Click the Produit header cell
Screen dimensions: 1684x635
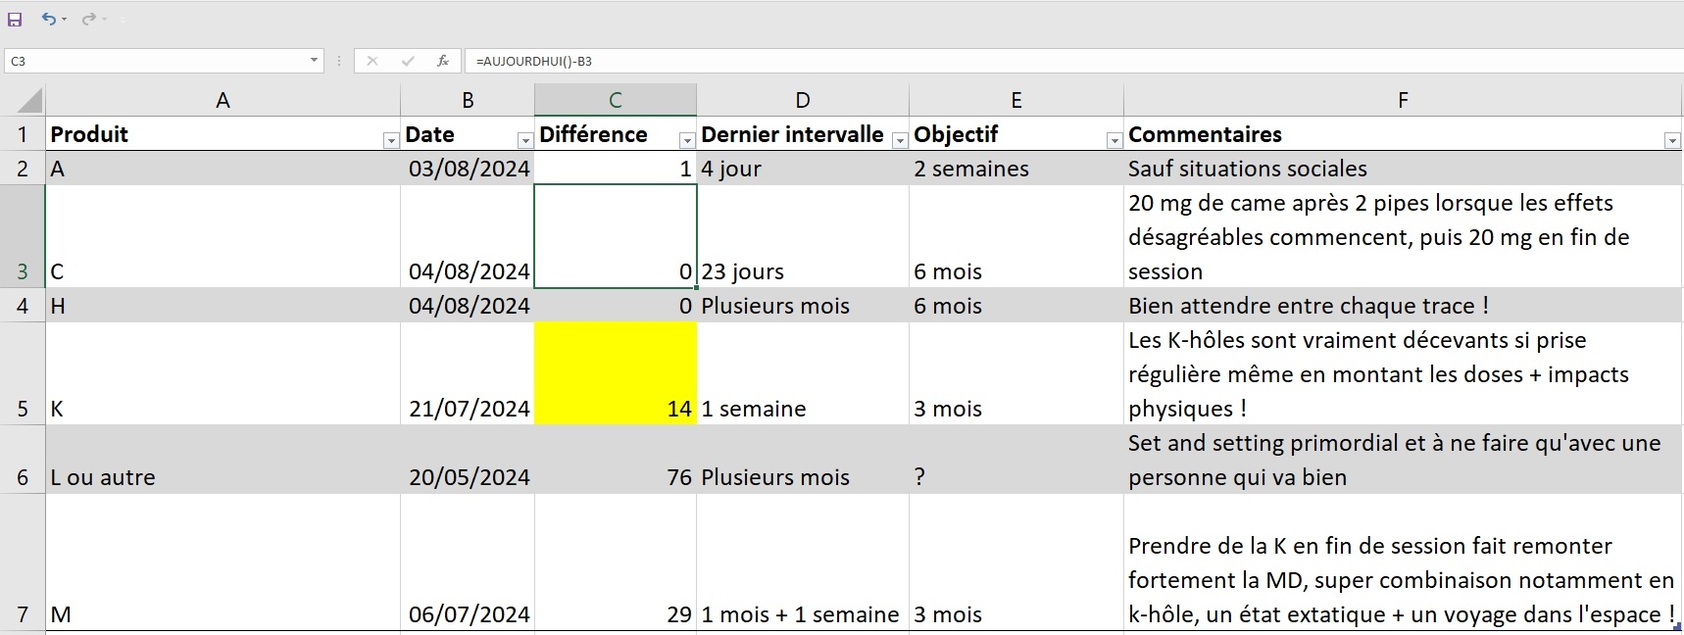point(223,134)
